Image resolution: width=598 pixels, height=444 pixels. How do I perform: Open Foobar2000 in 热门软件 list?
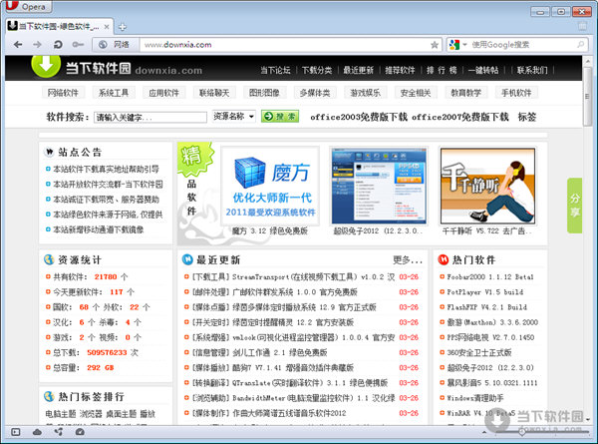[490, 276]
